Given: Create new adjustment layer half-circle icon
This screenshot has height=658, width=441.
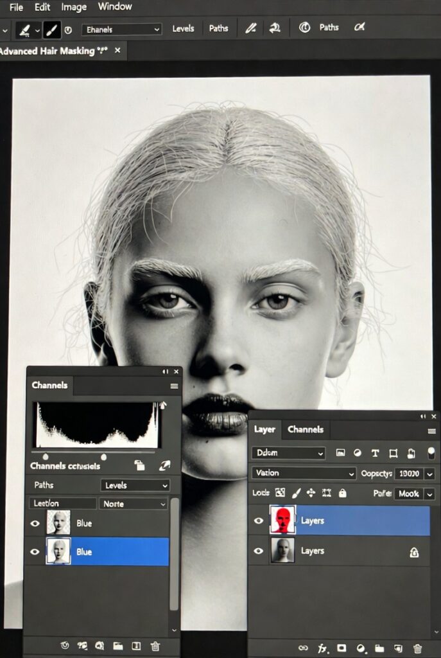Looking at the screenshot, I should pyautogui.click(x=361, y=649).
